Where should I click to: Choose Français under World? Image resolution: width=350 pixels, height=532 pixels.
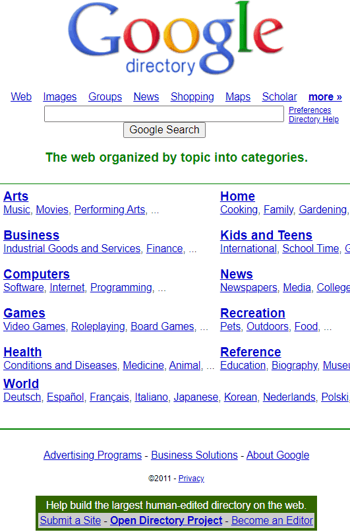(x=109, y=397)
